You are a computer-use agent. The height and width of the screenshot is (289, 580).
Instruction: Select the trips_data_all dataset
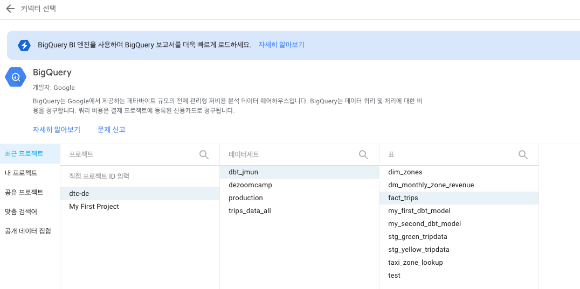pos(299,211)
